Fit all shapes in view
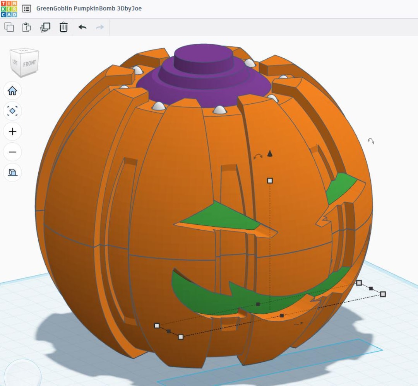Image resolution: width=418 pixels, height=386 pixels. 12,111
